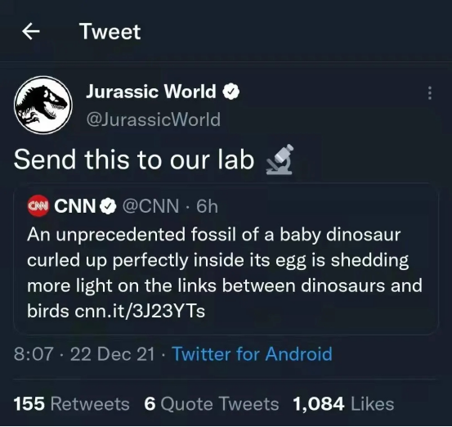The image size is (452, 427).
Task: Click the microscope emoji in tweet
Action: [279, 160]
